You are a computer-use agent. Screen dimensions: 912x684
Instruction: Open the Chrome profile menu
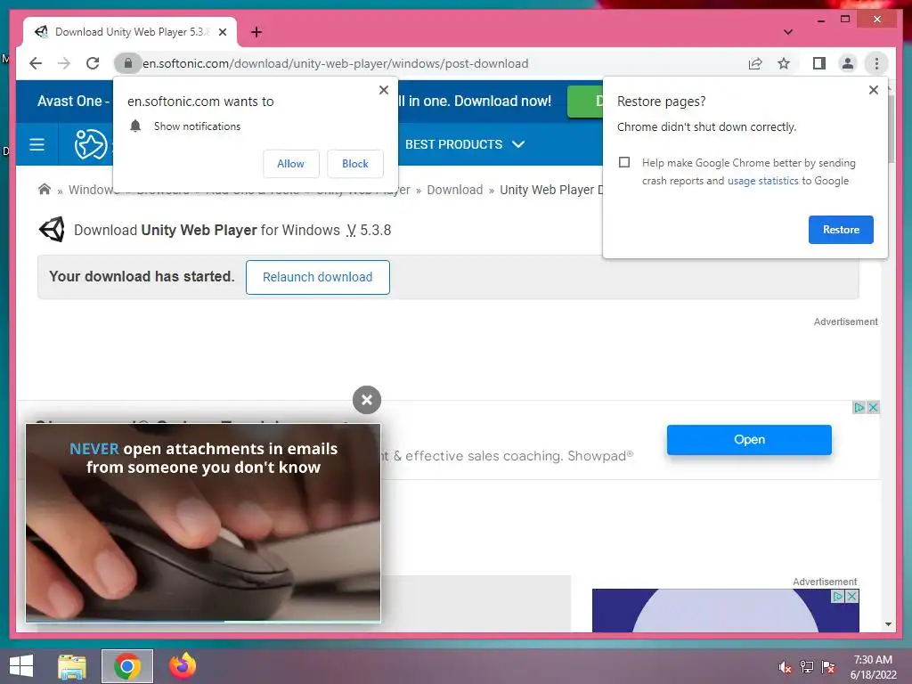coord(848,63)
